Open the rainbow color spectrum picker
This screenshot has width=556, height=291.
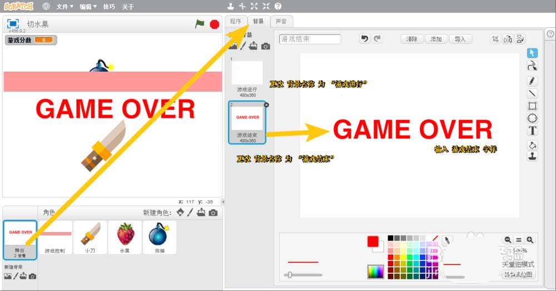click(x=375, y=272)
